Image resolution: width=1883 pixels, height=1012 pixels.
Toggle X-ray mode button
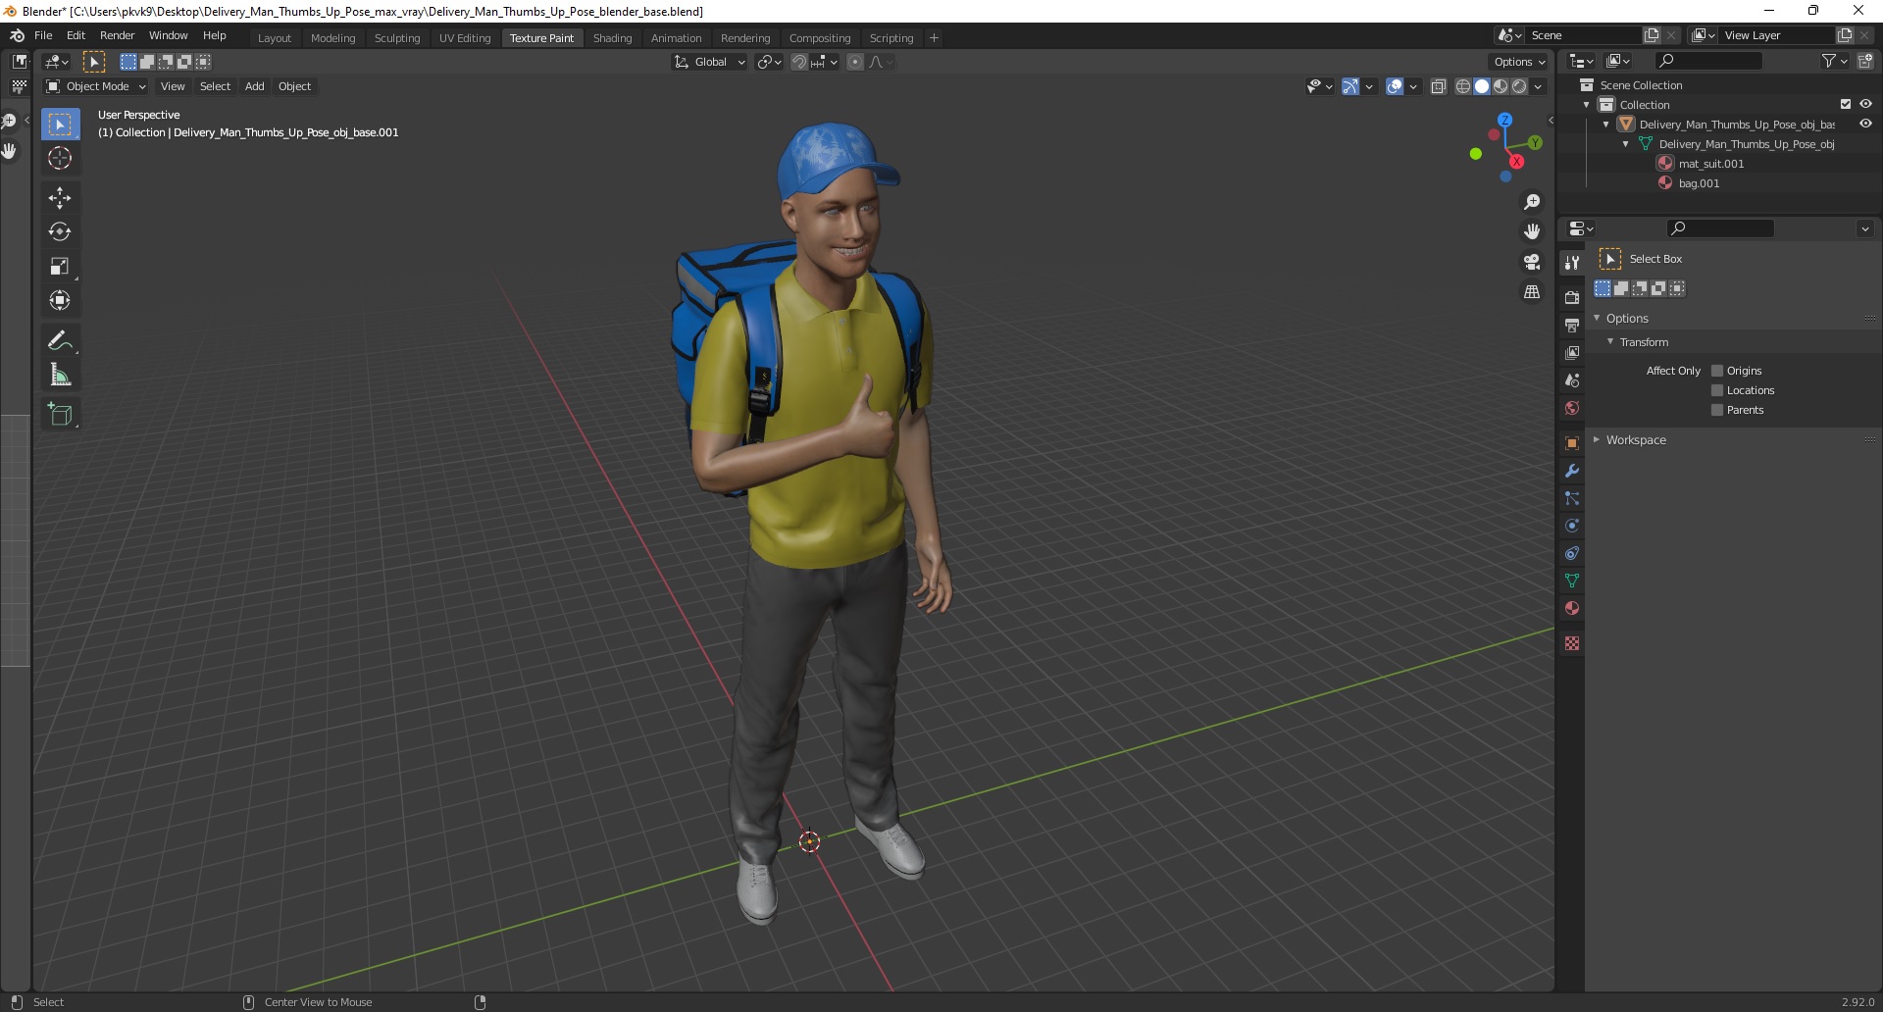1438,86
